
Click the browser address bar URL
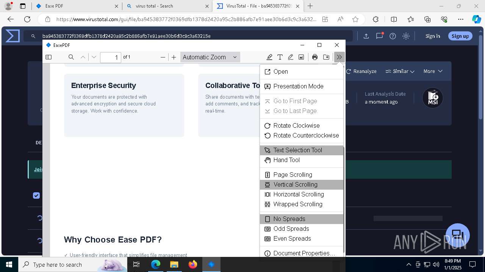click(x=186, y=19)
